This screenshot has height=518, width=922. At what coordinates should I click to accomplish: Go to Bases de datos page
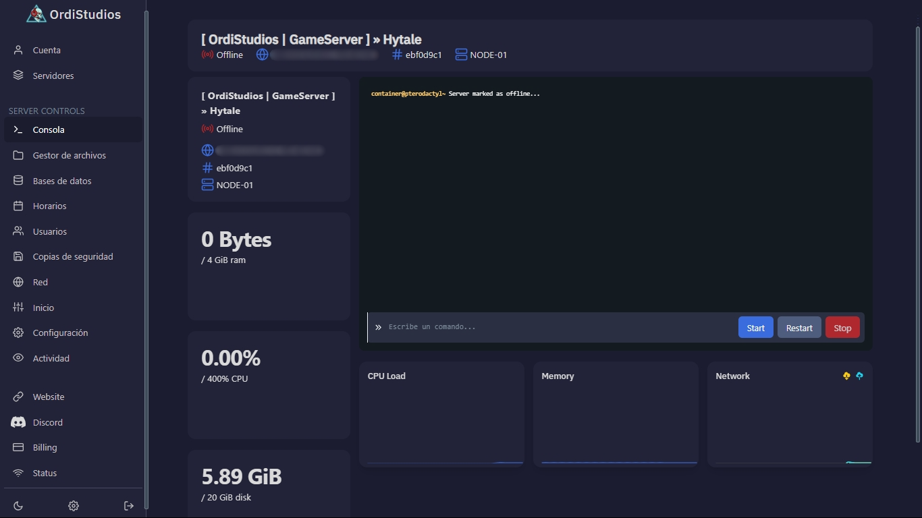coord(61,181)
